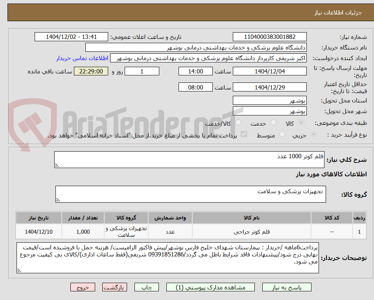Screen dimensions: 374x300
Task: Click the 'پاسخ به نیاز' button
Action: 287,287
